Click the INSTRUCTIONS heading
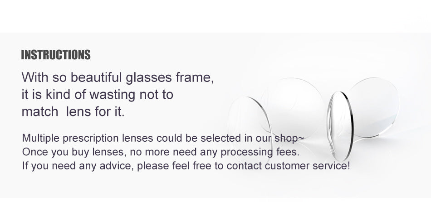The width and height of the screenshot is (431, 202). click(56, 55)
